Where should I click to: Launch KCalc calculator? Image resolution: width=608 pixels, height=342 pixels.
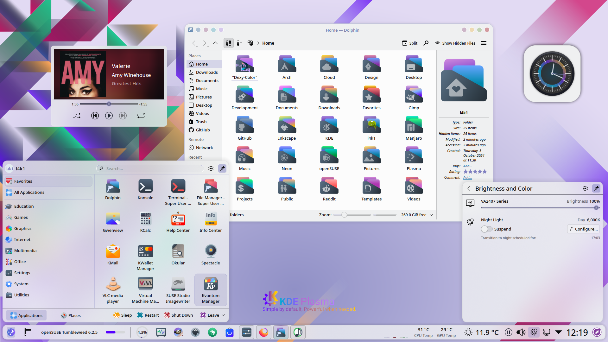[x=145, y=222]
